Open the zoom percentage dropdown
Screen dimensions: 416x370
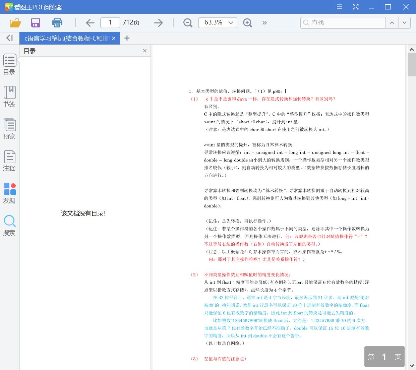click(230, 22)
